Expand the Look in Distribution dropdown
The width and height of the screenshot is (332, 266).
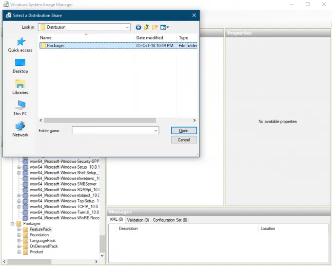pos(127,27)
